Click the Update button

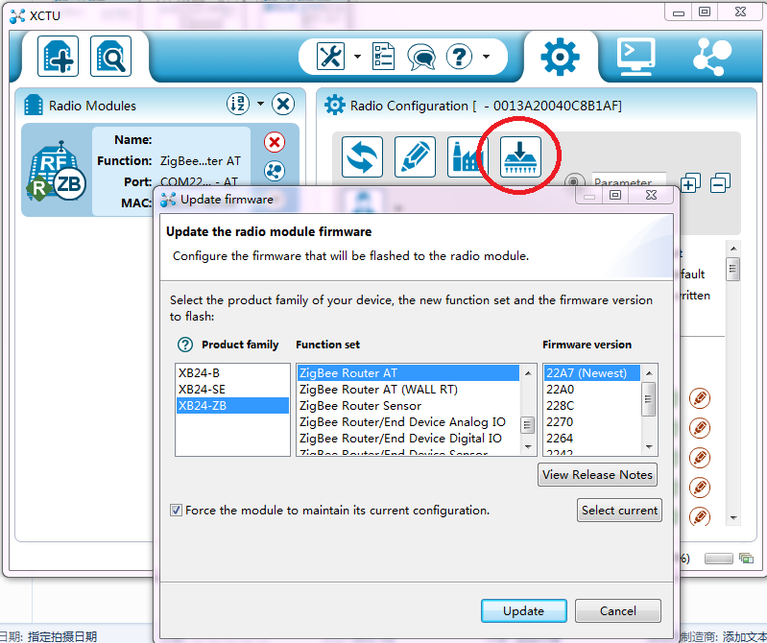[524, 610]
